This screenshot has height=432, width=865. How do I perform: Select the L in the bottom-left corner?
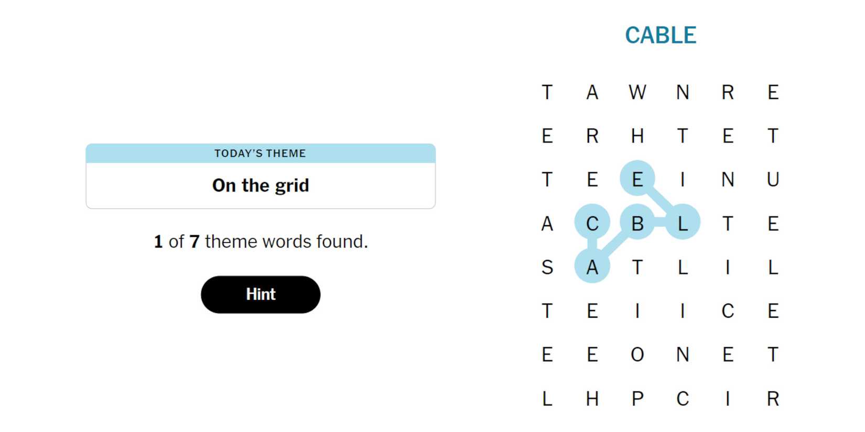click(x=547, y=399)
